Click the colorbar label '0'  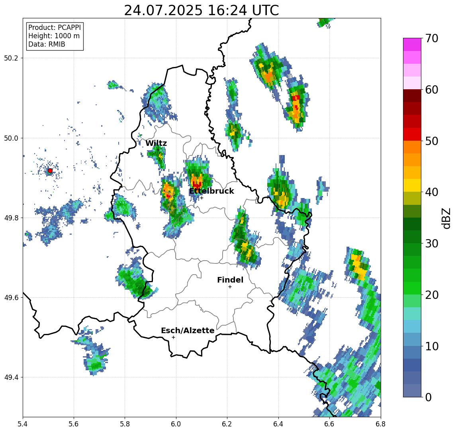[429, 397]
